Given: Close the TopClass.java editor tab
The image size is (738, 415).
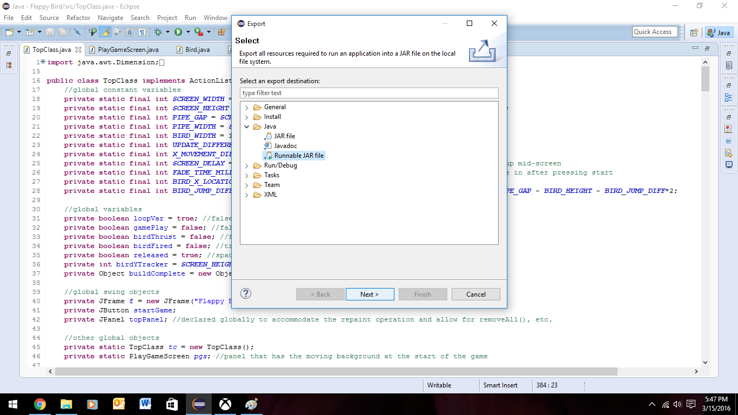Looking at the screenshot, I should (x=78, y=49).
